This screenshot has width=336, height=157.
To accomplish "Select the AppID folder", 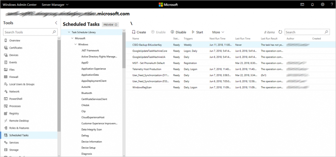I will 85,63.
